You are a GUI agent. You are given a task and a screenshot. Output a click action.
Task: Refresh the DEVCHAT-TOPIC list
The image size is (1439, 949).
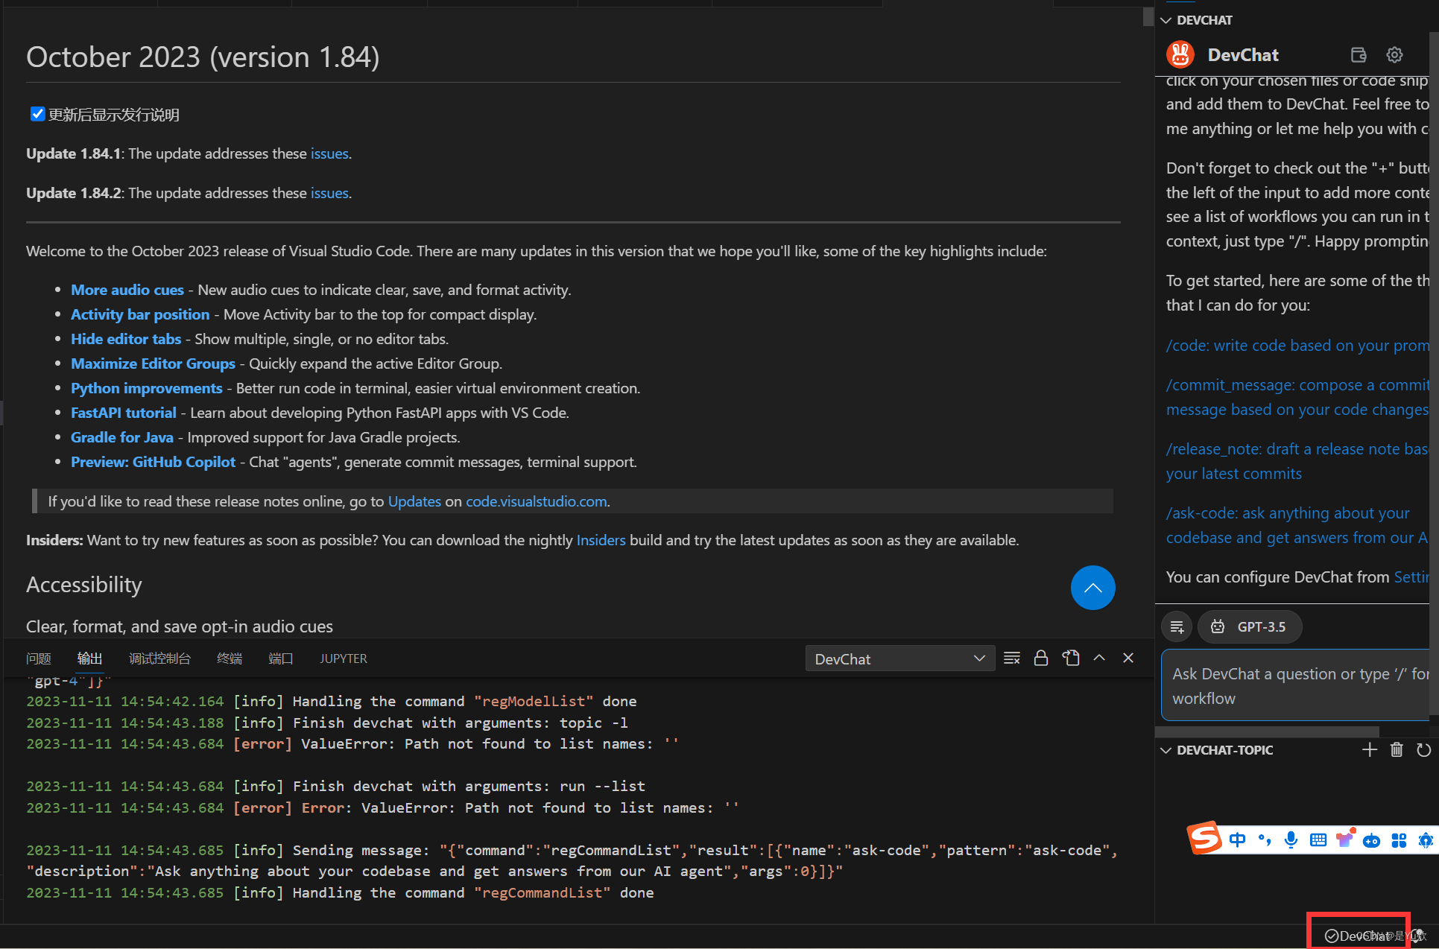1423,750
